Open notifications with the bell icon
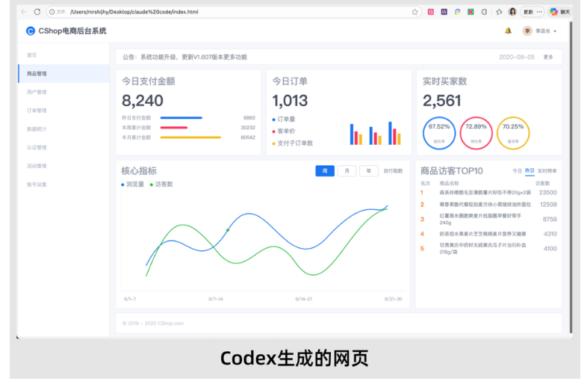 click(x=508, y=31)
